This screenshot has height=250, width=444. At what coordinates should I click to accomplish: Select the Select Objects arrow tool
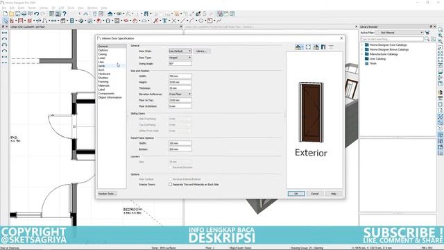[x=6, y=21]
